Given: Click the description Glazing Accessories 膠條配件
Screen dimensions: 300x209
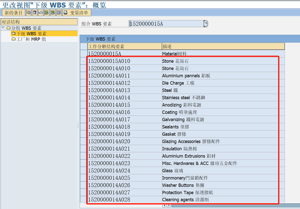Looking at the screenshot, I should pyautogui.click(x=191, y=141).
